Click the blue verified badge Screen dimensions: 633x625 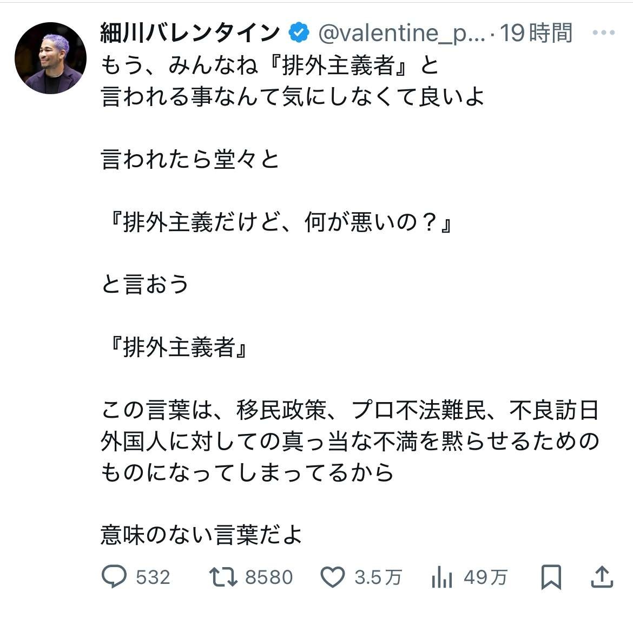point(299,34)
